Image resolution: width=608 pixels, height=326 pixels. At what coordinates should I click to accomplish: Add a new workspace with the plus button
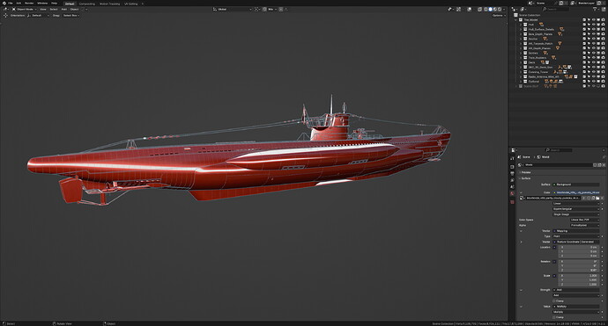pos(142,4)
